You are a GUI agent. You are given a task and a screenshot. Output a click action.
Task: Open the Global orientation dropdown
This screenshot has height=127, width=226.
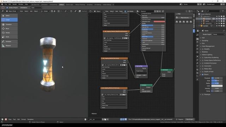point(46,11)
